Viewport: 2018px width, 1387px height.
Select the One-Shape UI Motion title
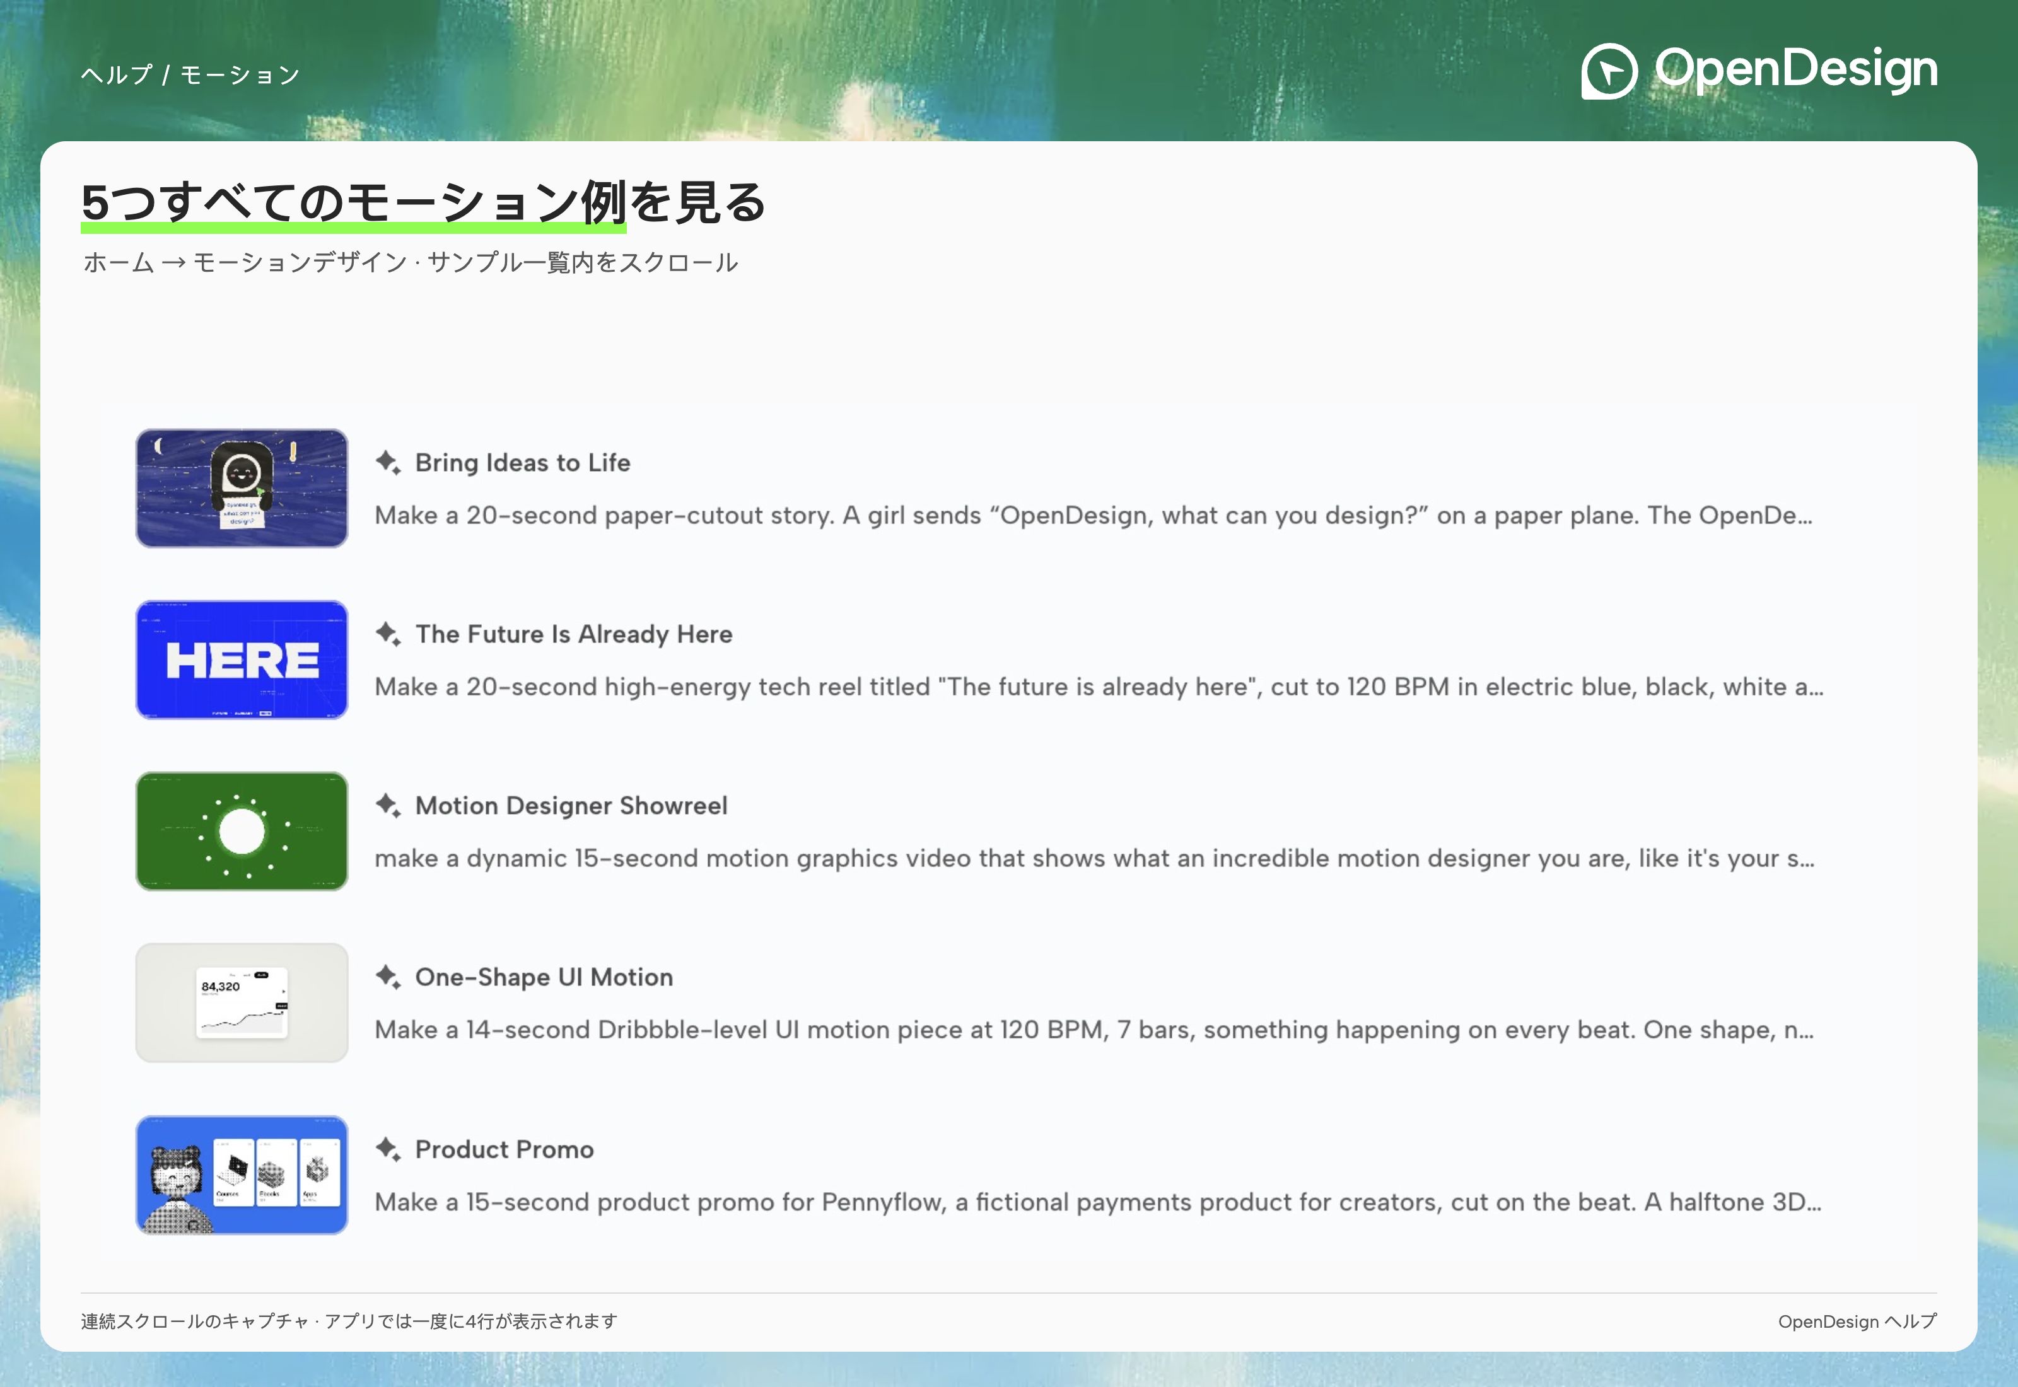point(544,977)
